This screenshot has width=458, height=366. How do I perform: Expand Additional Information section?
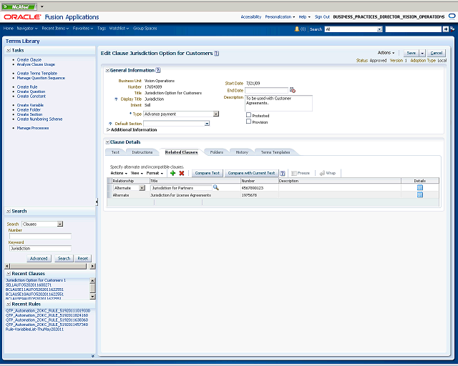click(108, 129)
